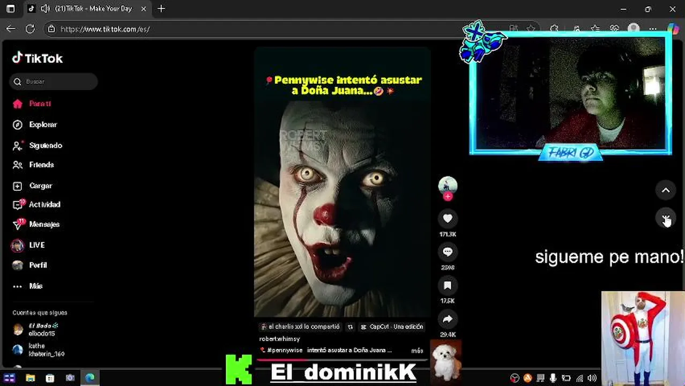685x386 pixels.
Task: Open the tab actions menu icon
Action: click(10, 9)
